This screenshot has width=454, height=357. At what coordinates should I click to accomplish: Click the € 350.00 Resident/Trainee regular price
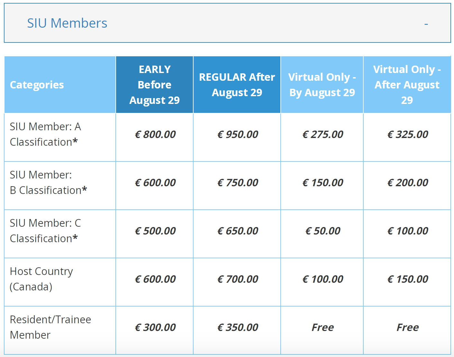point(238,327)
